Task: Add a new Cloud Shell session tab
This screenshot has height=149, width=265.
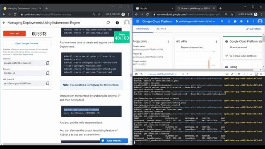Action: (x=183, y=74)
